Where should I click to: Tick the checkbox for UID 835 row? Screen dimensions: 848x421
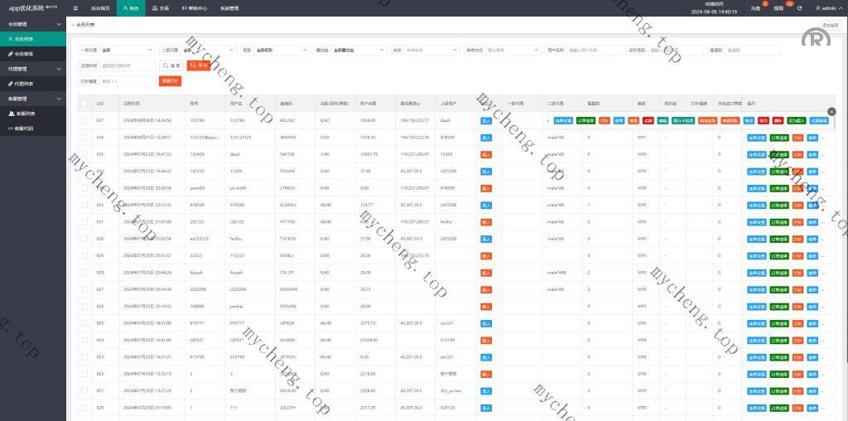[x=84, y=154]
